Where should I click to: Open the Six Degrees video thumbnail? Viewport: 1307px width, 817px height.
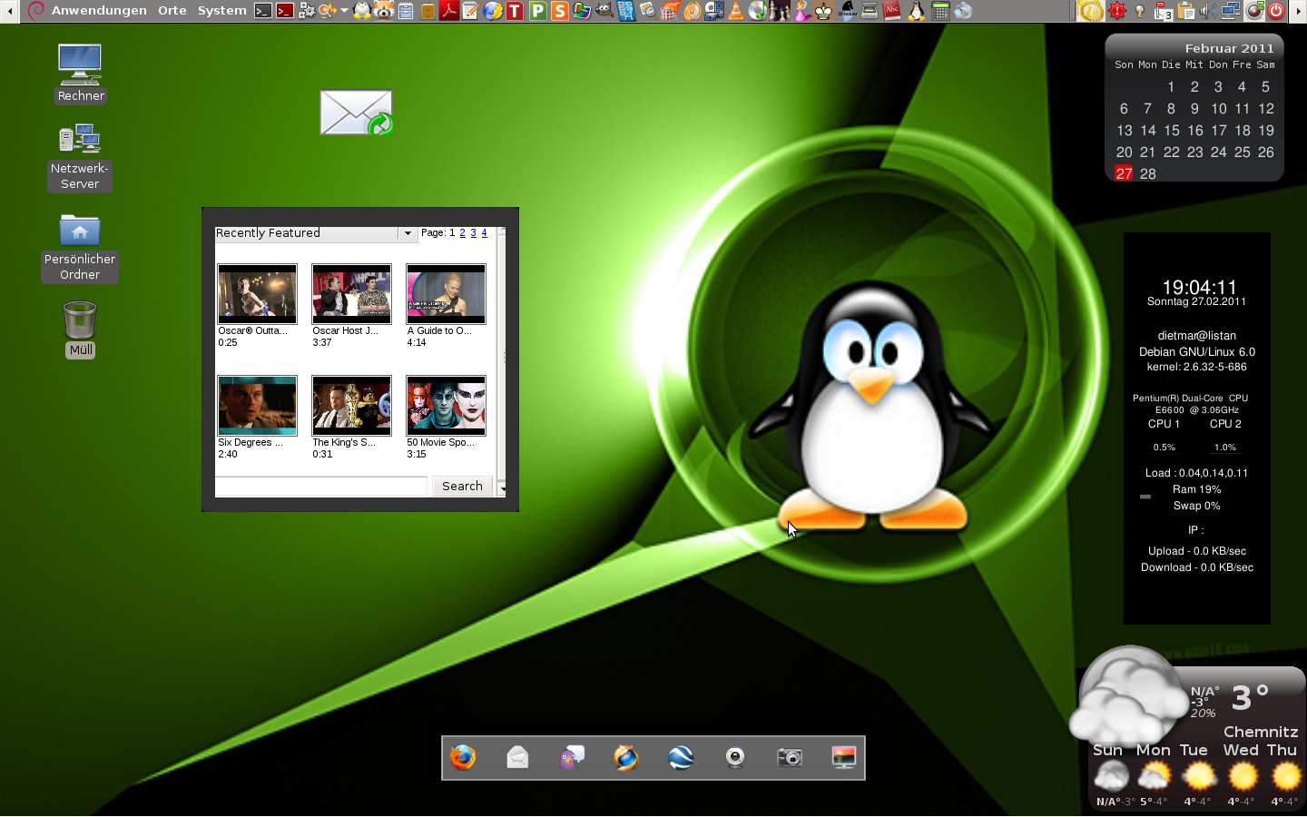coord(257,406)
